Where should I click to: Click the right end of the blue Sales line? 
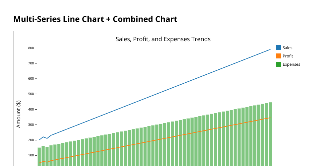tap(270, 49)
